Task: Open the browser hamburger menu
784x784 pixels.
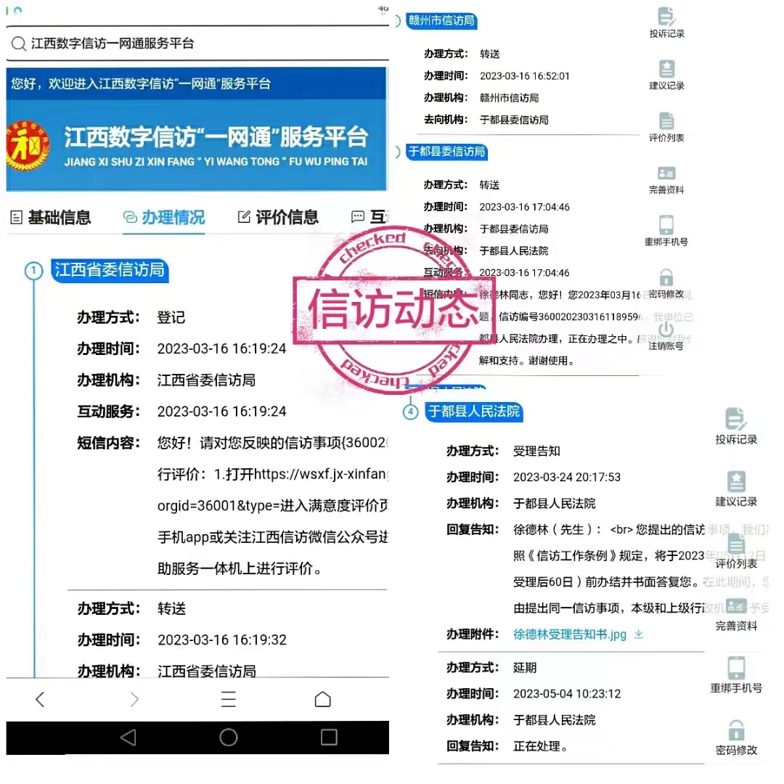Action: point(229,699)
